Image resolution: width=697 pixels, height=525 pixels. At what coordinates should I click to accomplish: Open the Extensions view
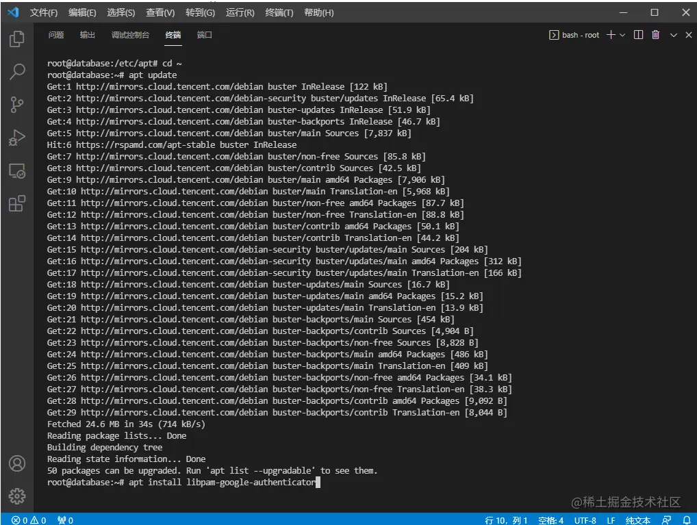[17, 203]
